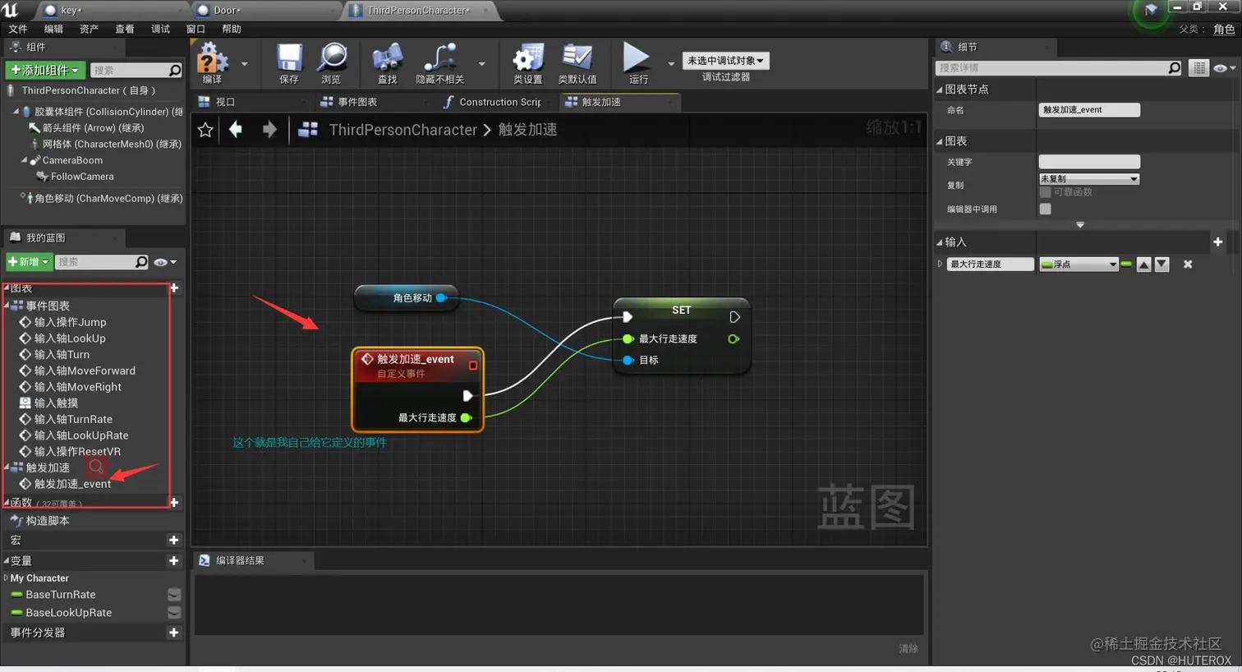Open 添加组件 add component dropdown
Viewport: 1242px width, 672px height.
(44, 70)
